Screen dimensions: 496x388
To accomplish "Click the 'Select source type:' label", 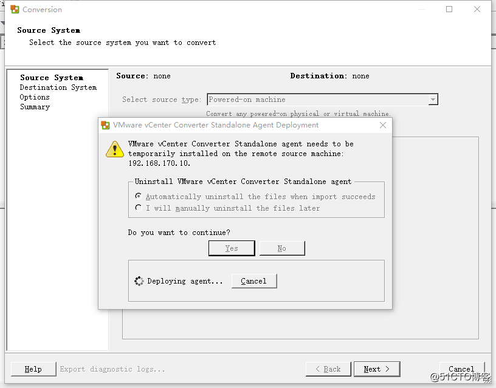I will pos(162,100).
